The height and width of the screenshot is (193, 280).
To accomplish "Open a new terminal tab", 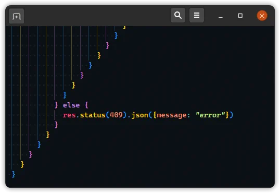I will [17, 16].
